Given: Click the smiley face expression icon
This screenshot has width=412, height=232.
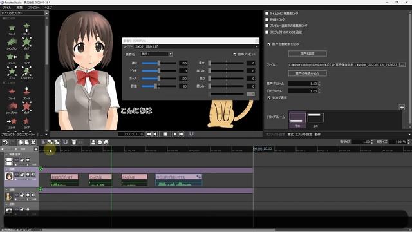Looking at the screenshot, I should pyautogui.click(x=106, y=142).
